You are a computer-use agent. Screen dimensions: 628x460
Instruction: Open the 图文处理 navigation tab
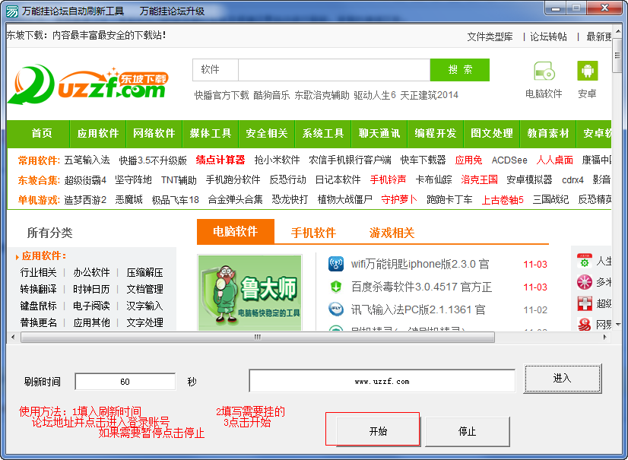(x=492, y=133)
